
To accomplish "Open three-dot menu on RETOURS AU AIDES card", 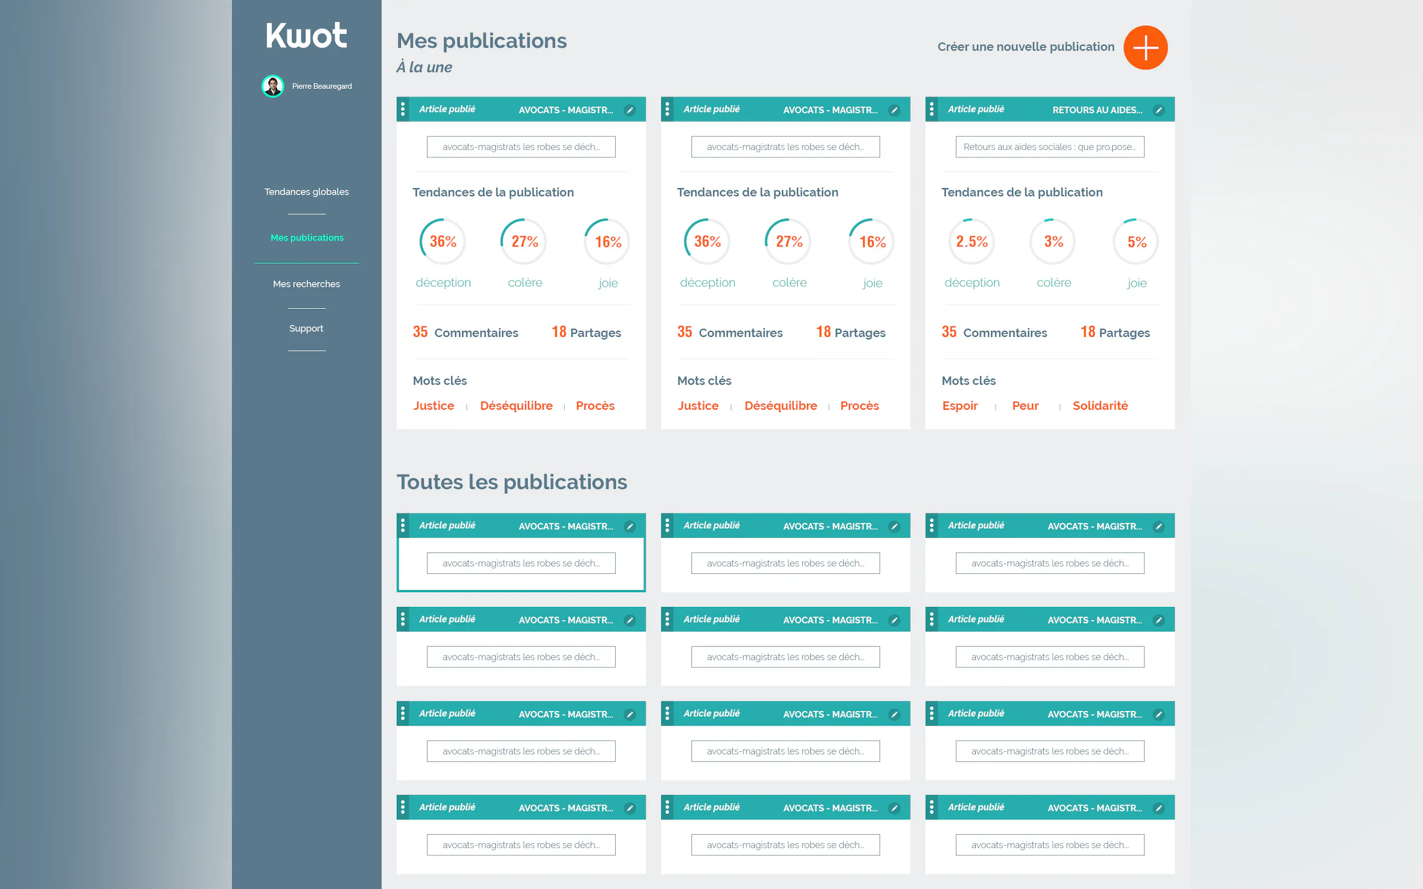I will (931, 109).
